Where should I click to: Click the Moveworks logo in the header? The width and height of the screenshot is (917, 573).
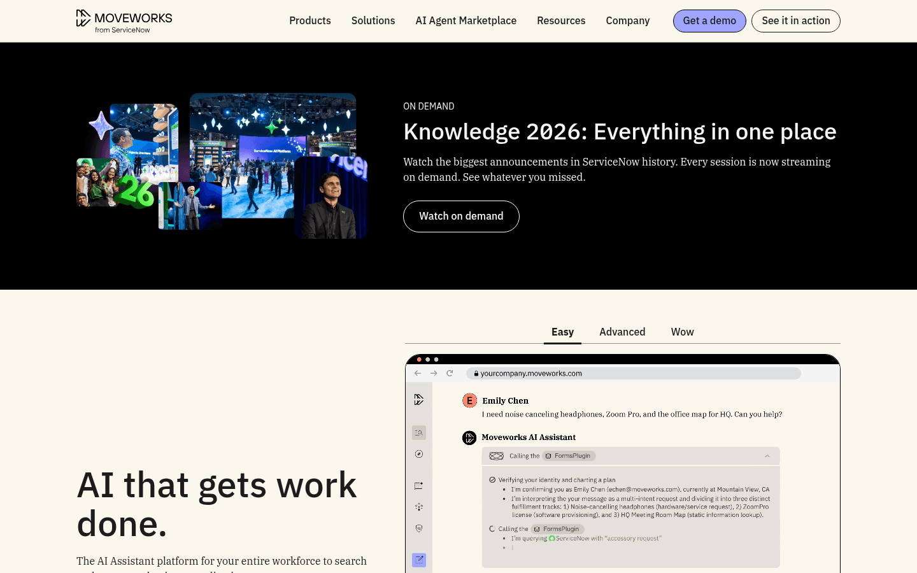click(124, 21)
